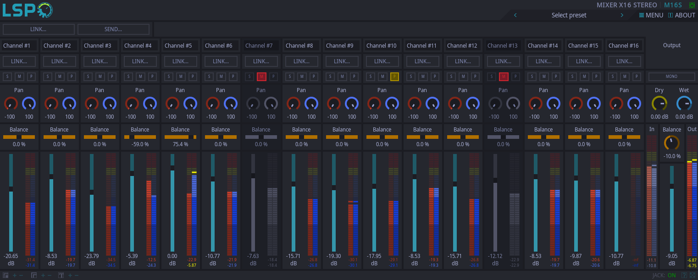Image resolution: width=698 pixels, height=280 pixels.
Task: Click Channel #1 left pan knob
Action: 11,104
